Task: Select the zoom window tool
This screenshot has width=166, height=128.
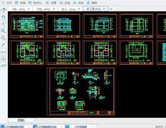Action: coord(4,24)
